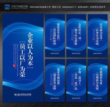Image resolution: width=110 pixels, height=107 pixels.
Task: Select the 争做一流员工 poster thumbnail
Action: 76,81
